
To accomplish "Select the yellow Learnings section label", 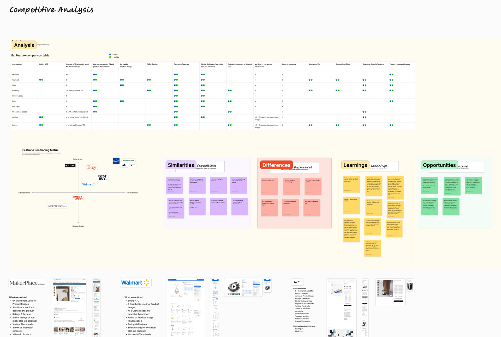I will pyautogui.click(x=355, y=165).
